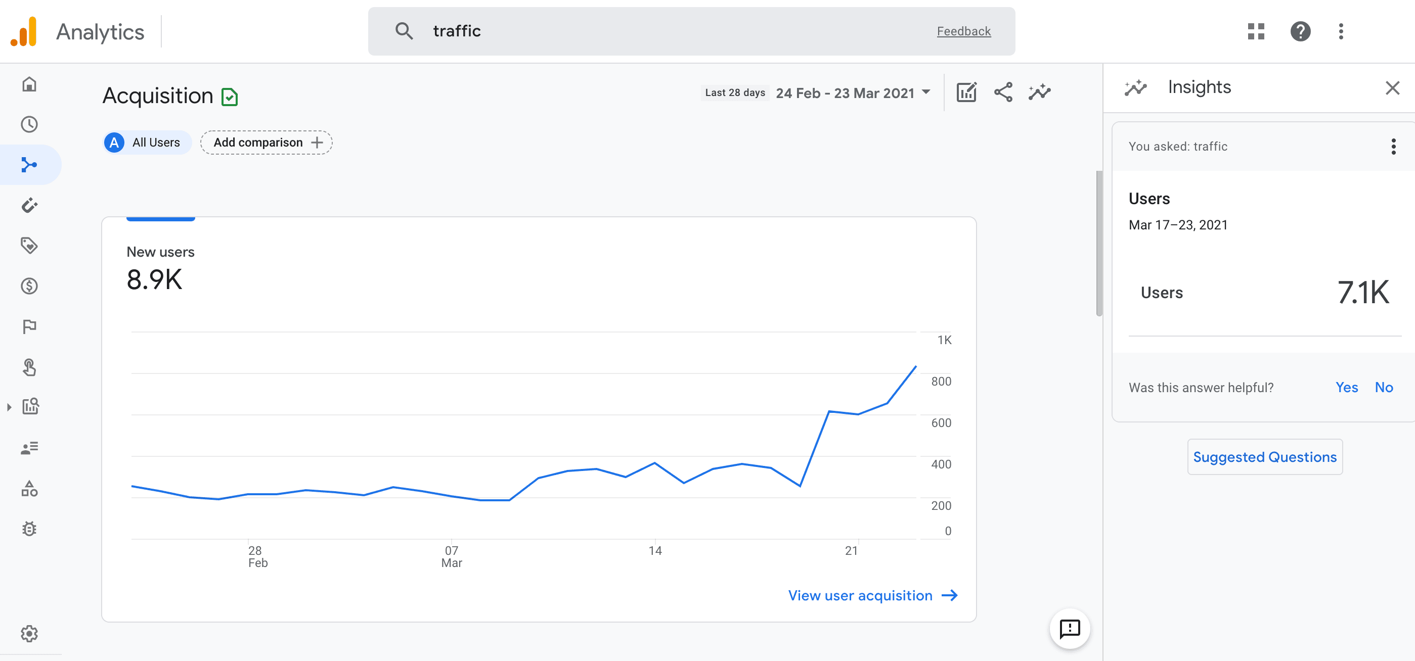Open the DebugView bug icon
Screen dimensions: 1415x661
coord(29,529)
